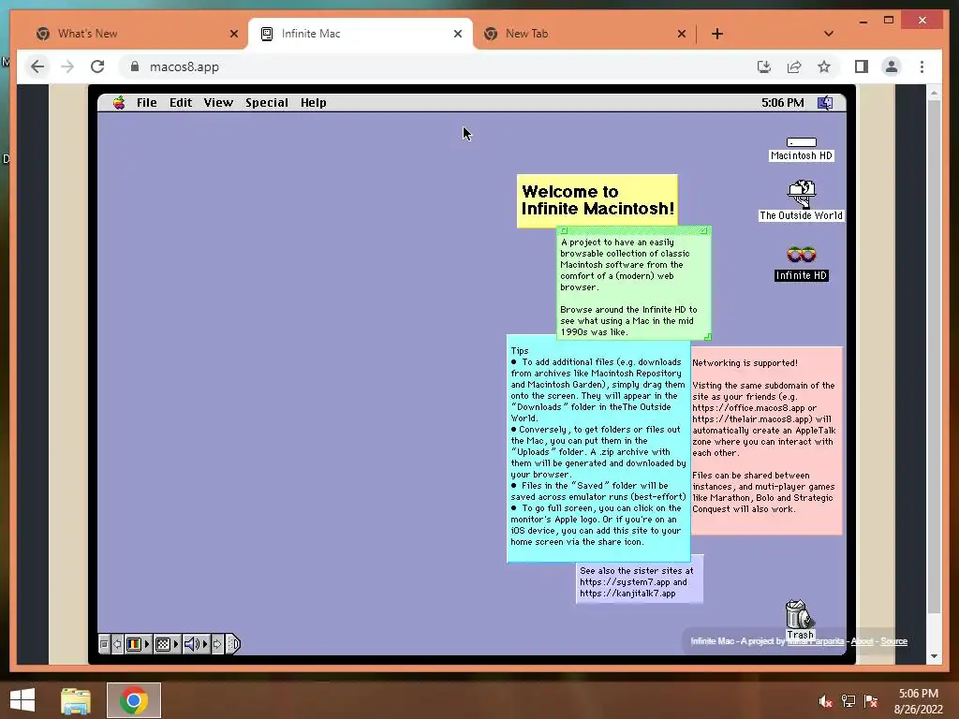The image size is (959, 719).
Task: Open the Chrome tab search dropdown
Action: [828, 34]
